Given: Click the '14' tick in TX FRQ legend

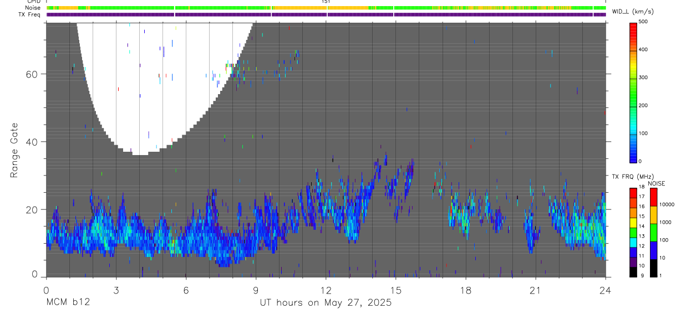Looking at the screenshot, I should tap(642, 227).
